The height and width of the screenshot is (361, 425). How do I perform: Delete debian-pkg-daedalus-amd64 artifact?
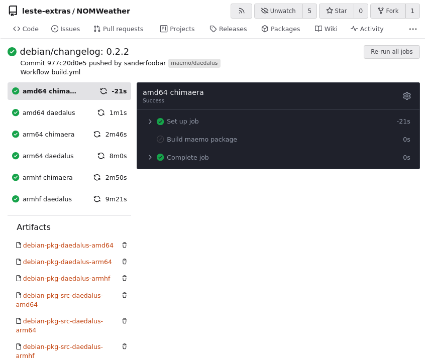coord(125,245)
